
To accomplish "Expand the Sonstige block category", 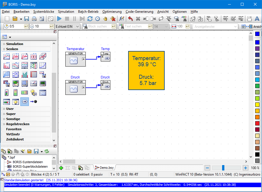I will tap(26, 119).
